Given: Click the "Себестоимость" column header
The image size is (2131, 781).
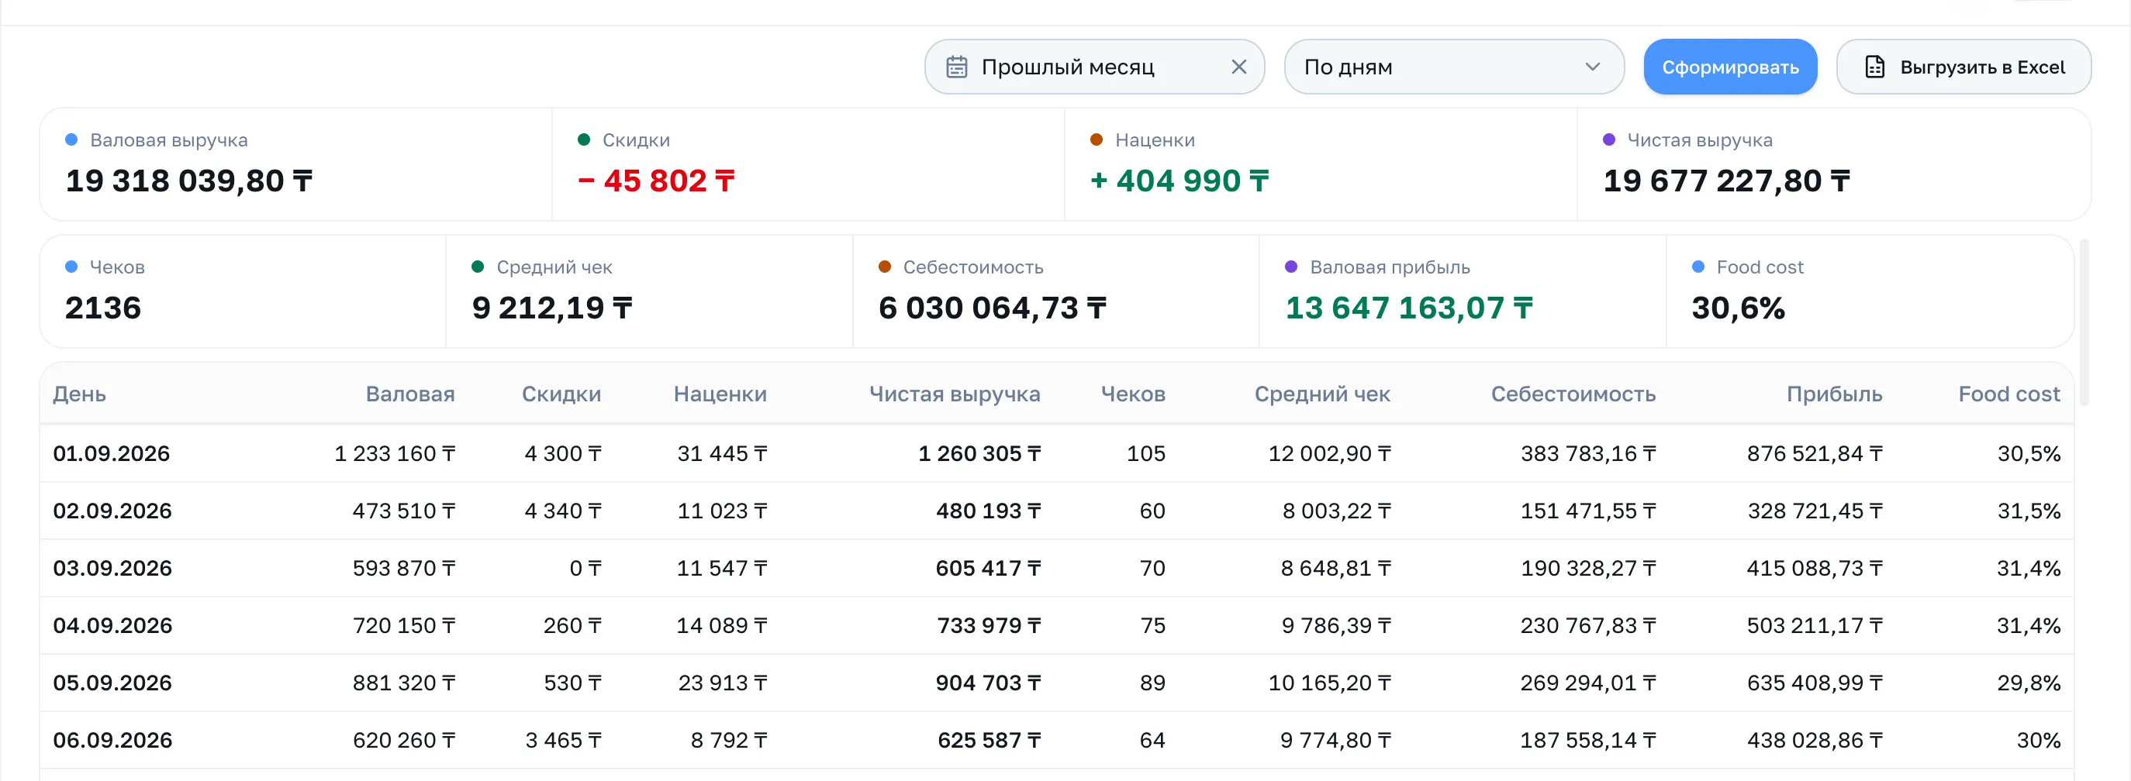Looking at the screenshot, I should [x=1573, y=394].
